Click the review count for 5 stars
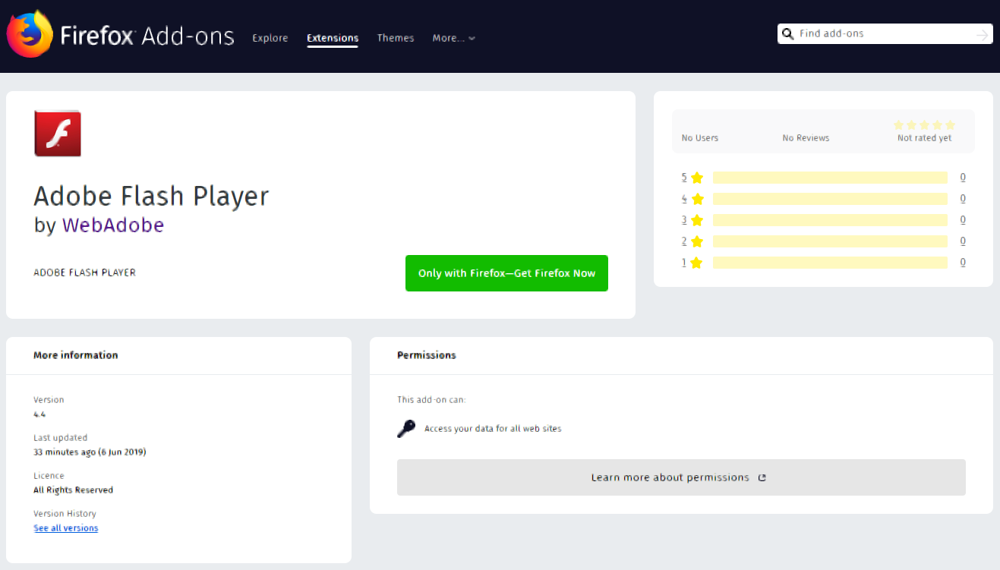Image resolution: width=1000 pixels, height=570 pixels. [963, 178]
